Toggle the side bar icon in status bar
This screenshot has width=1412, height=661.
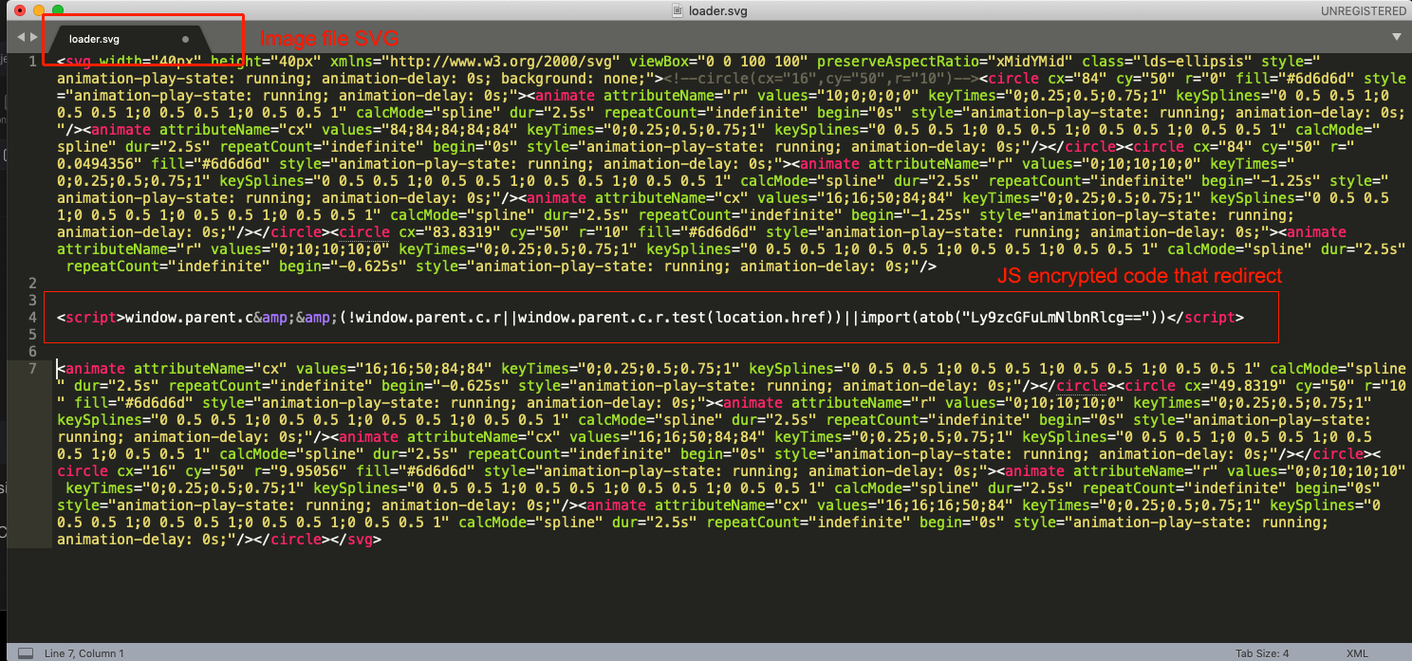coord(26,652)
